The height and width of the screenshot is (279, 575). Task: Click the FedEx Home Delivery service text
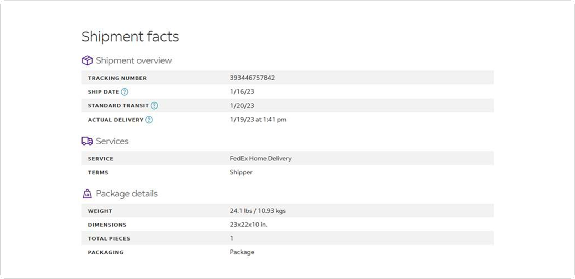(x=260, y=158)
